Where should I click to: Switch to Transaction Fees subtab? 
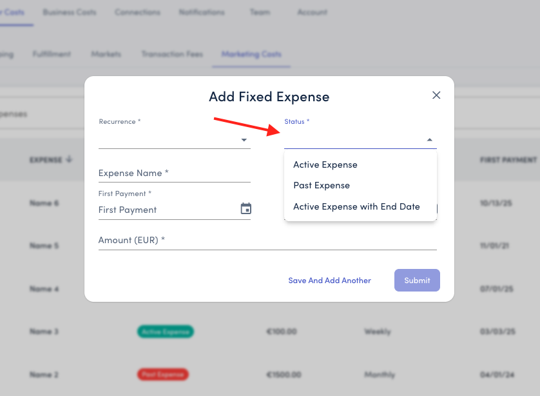(171, 54)
